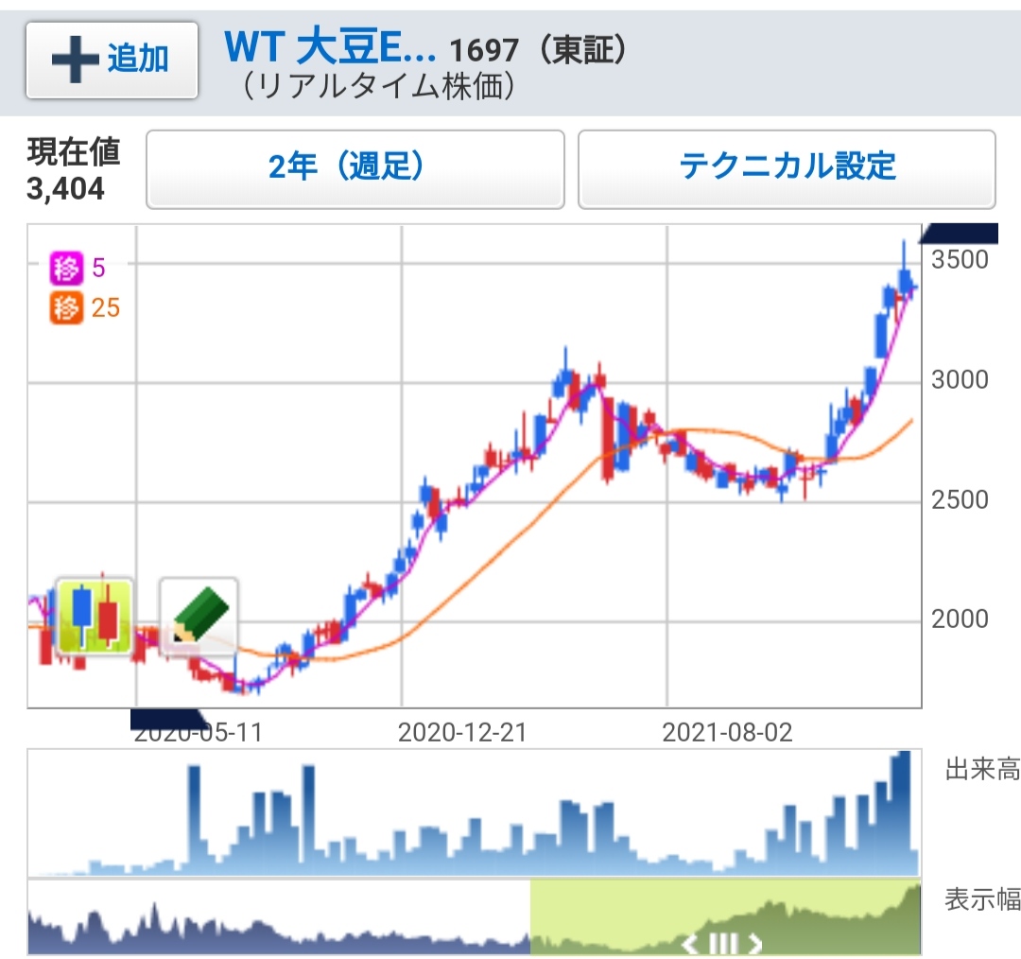1021x959 pixels.
Task: Click the 2000 price axis label
Action: (959, 619)
